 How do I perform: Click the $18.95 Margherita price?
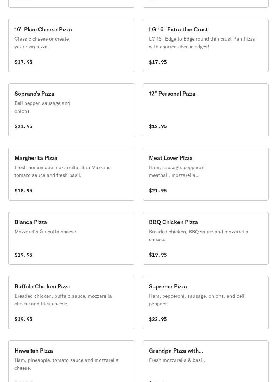[x=23, y=191]
